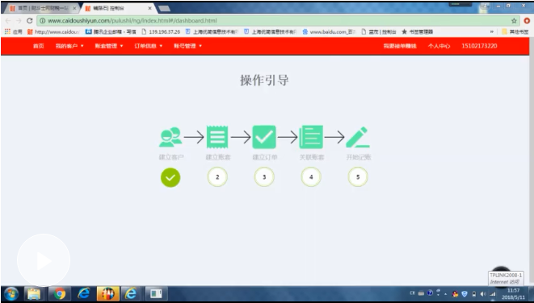Viewport: 534px width, 303px height.
Task: Open the 我要接单赚钱 link
Action: 400,46
